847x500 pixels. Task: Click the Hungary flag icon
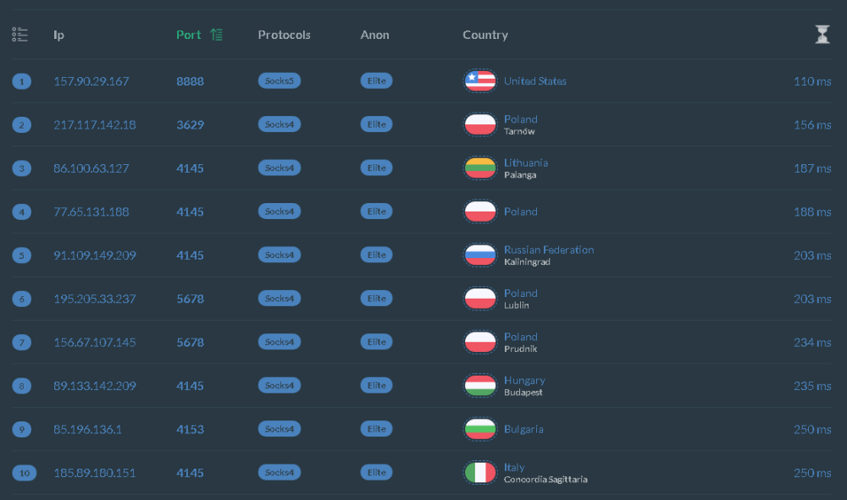(480, 386)
